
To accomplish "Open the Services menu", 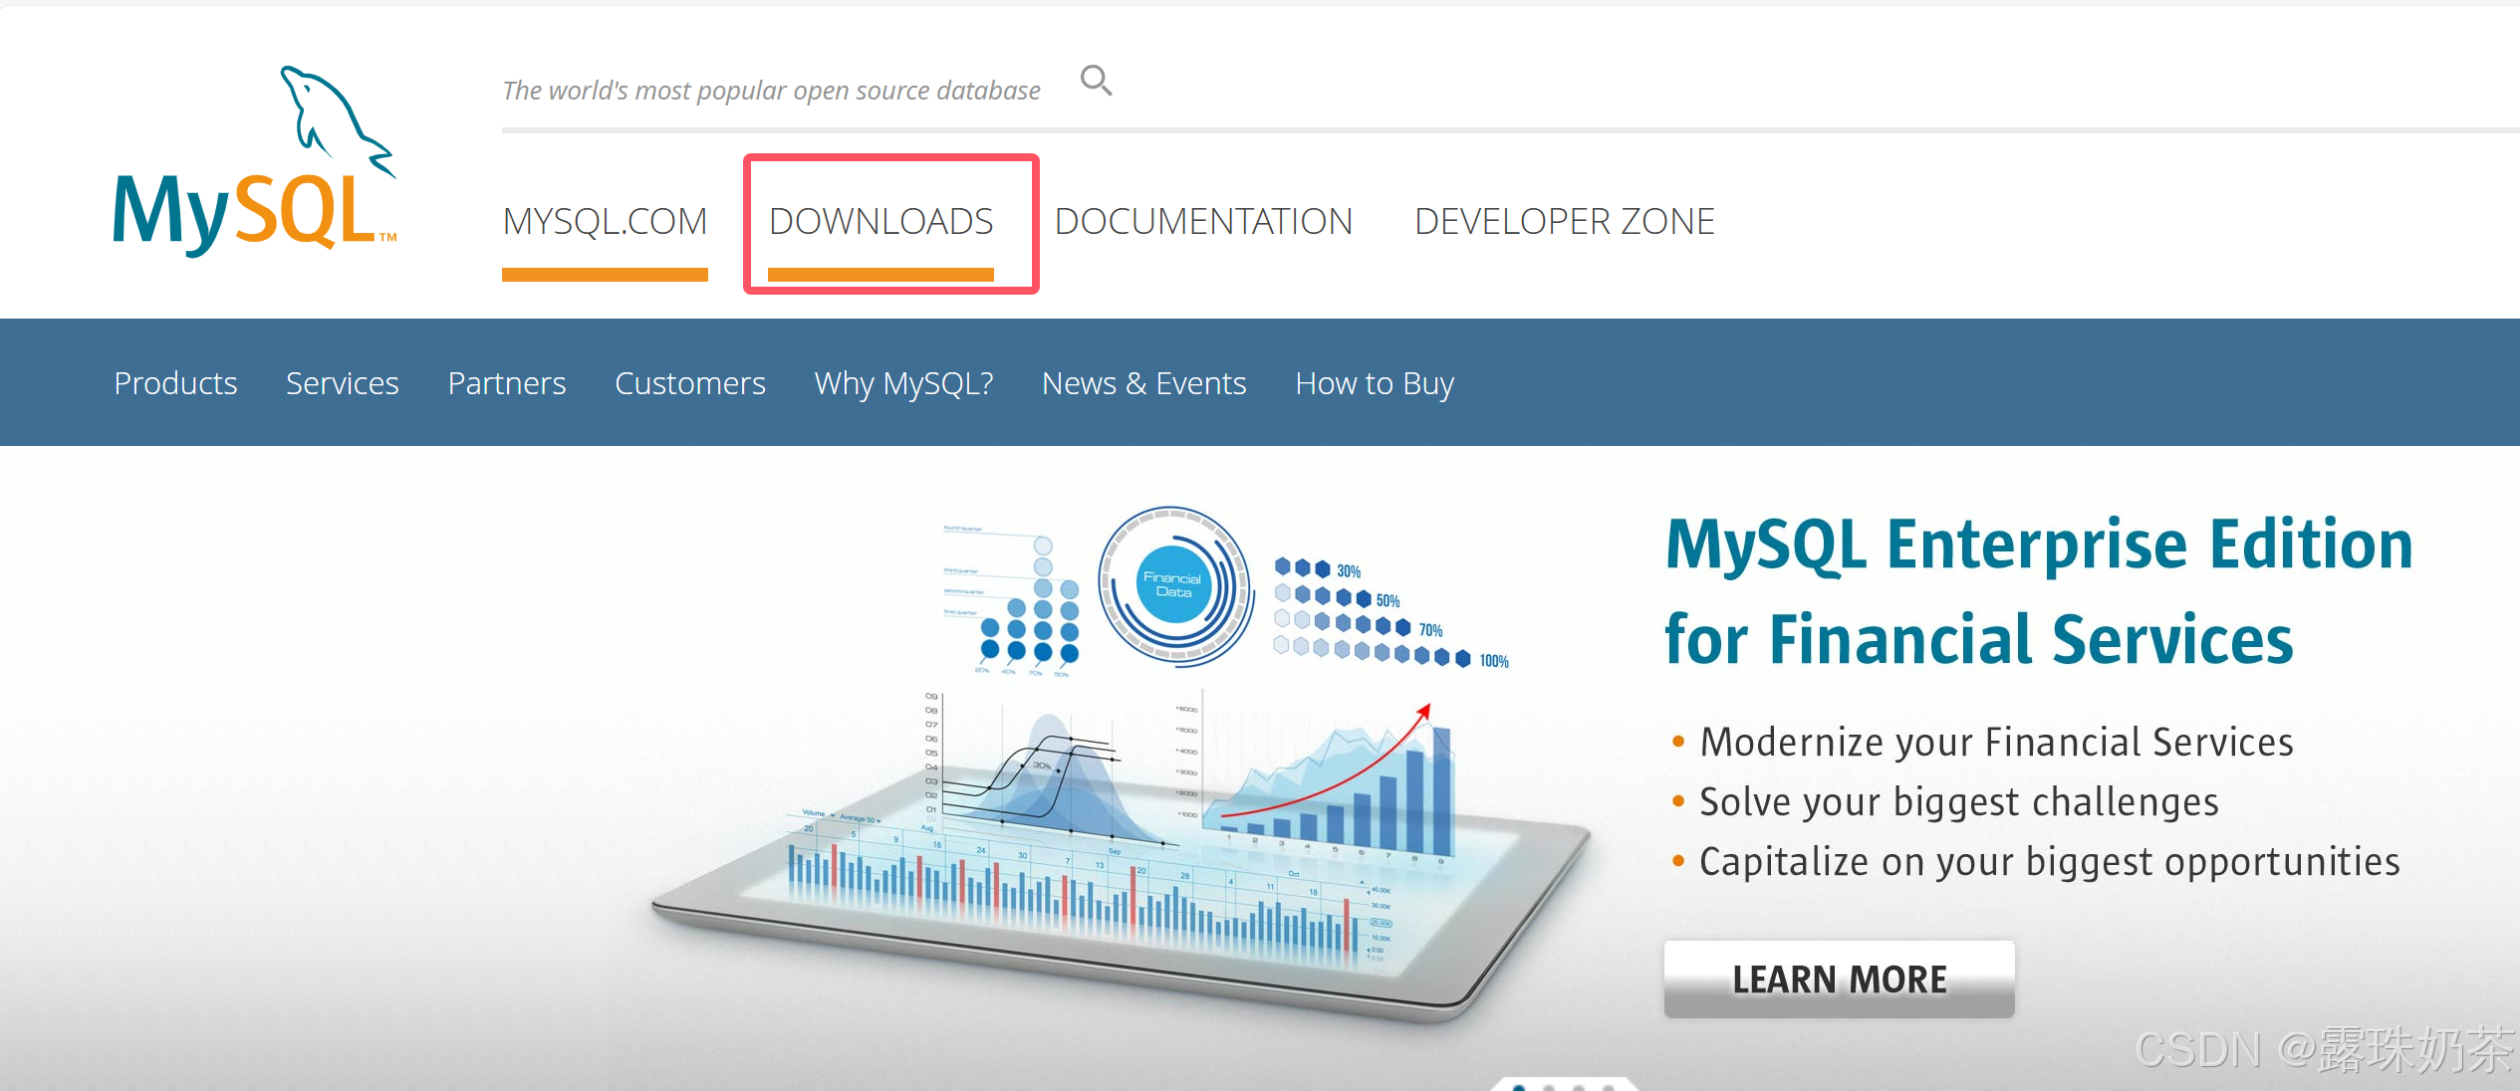I will pyautogui.click(x=342, y=383).
